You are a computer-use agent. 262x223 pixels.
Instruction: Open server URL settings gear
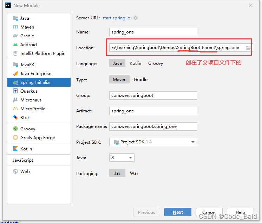(136, 18)
